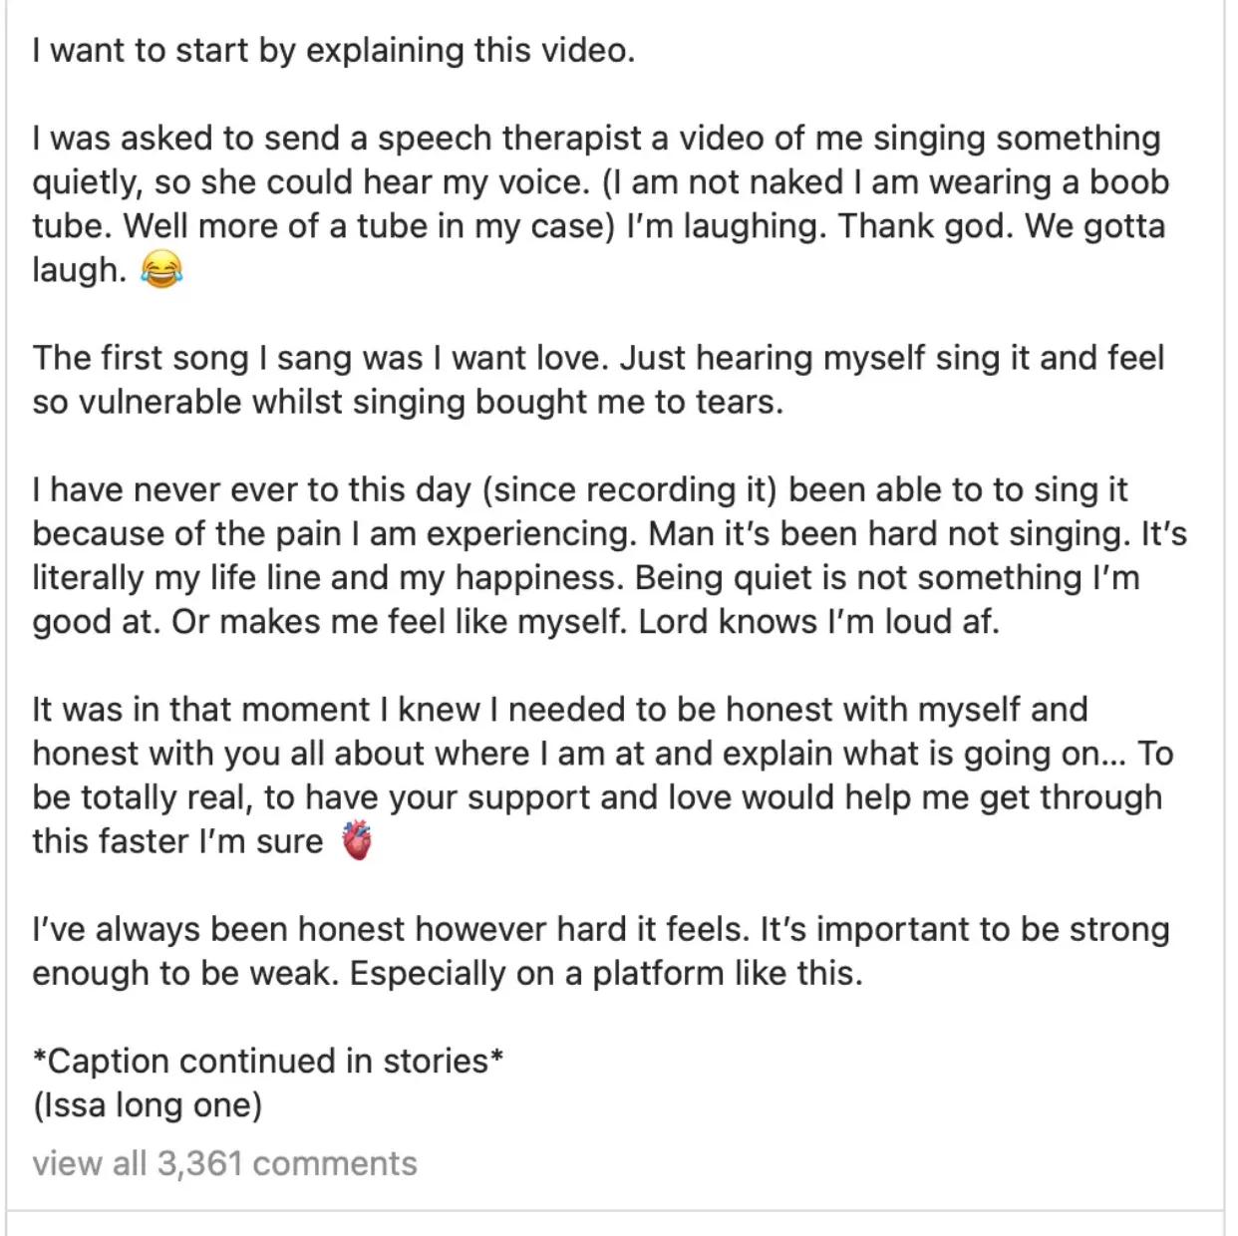Click the line 'I want to start by explaining this video.'

tap(333, 50)
